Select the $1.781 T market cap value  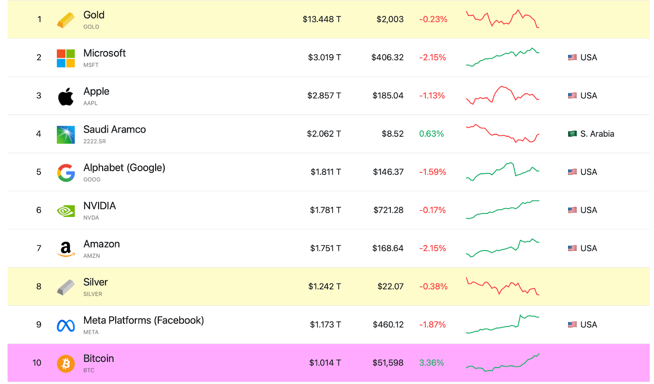tap(325, 210)
